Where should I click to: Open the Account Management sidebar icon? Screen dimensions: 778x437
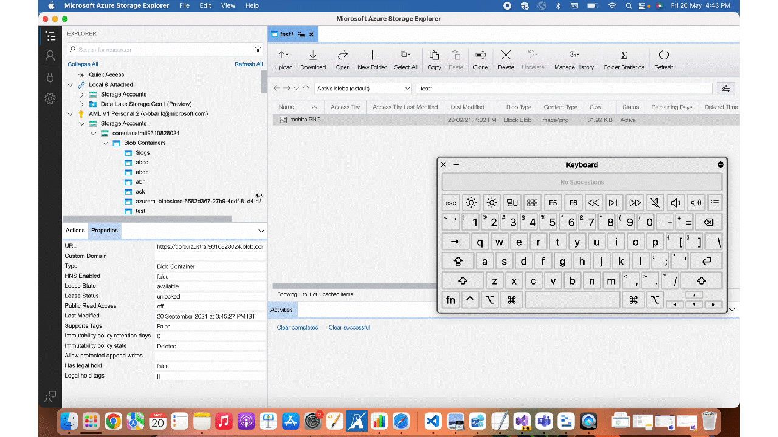pyautogui.click(x=50, y=55)
